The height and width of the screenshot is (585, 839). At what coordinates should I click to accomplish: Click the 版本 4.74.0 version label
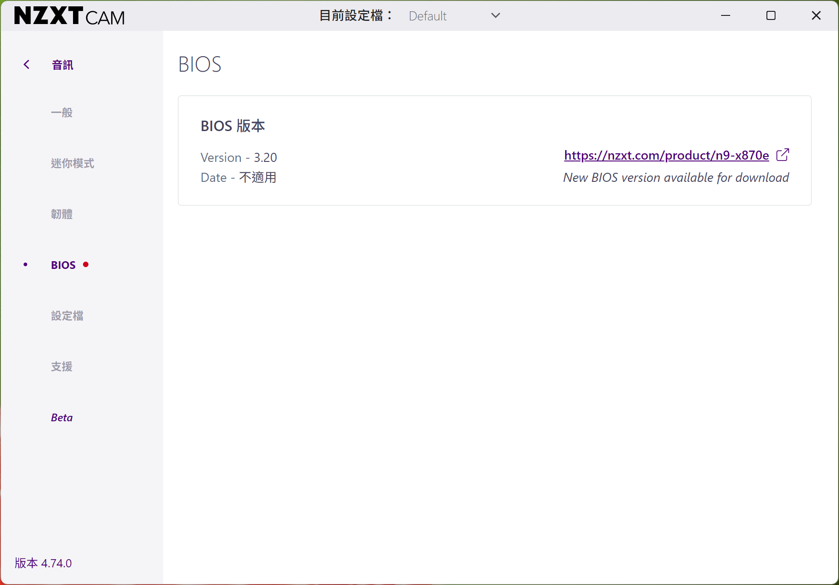point(43,563)
